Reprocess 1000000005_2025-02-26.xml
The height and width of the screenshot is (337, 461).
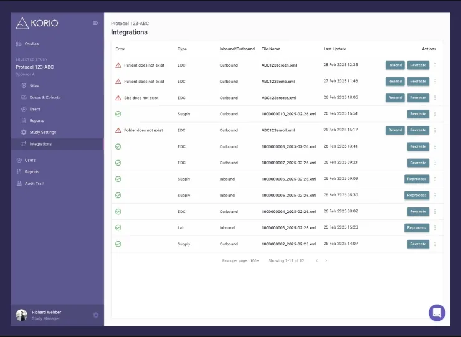pos(417,195)
